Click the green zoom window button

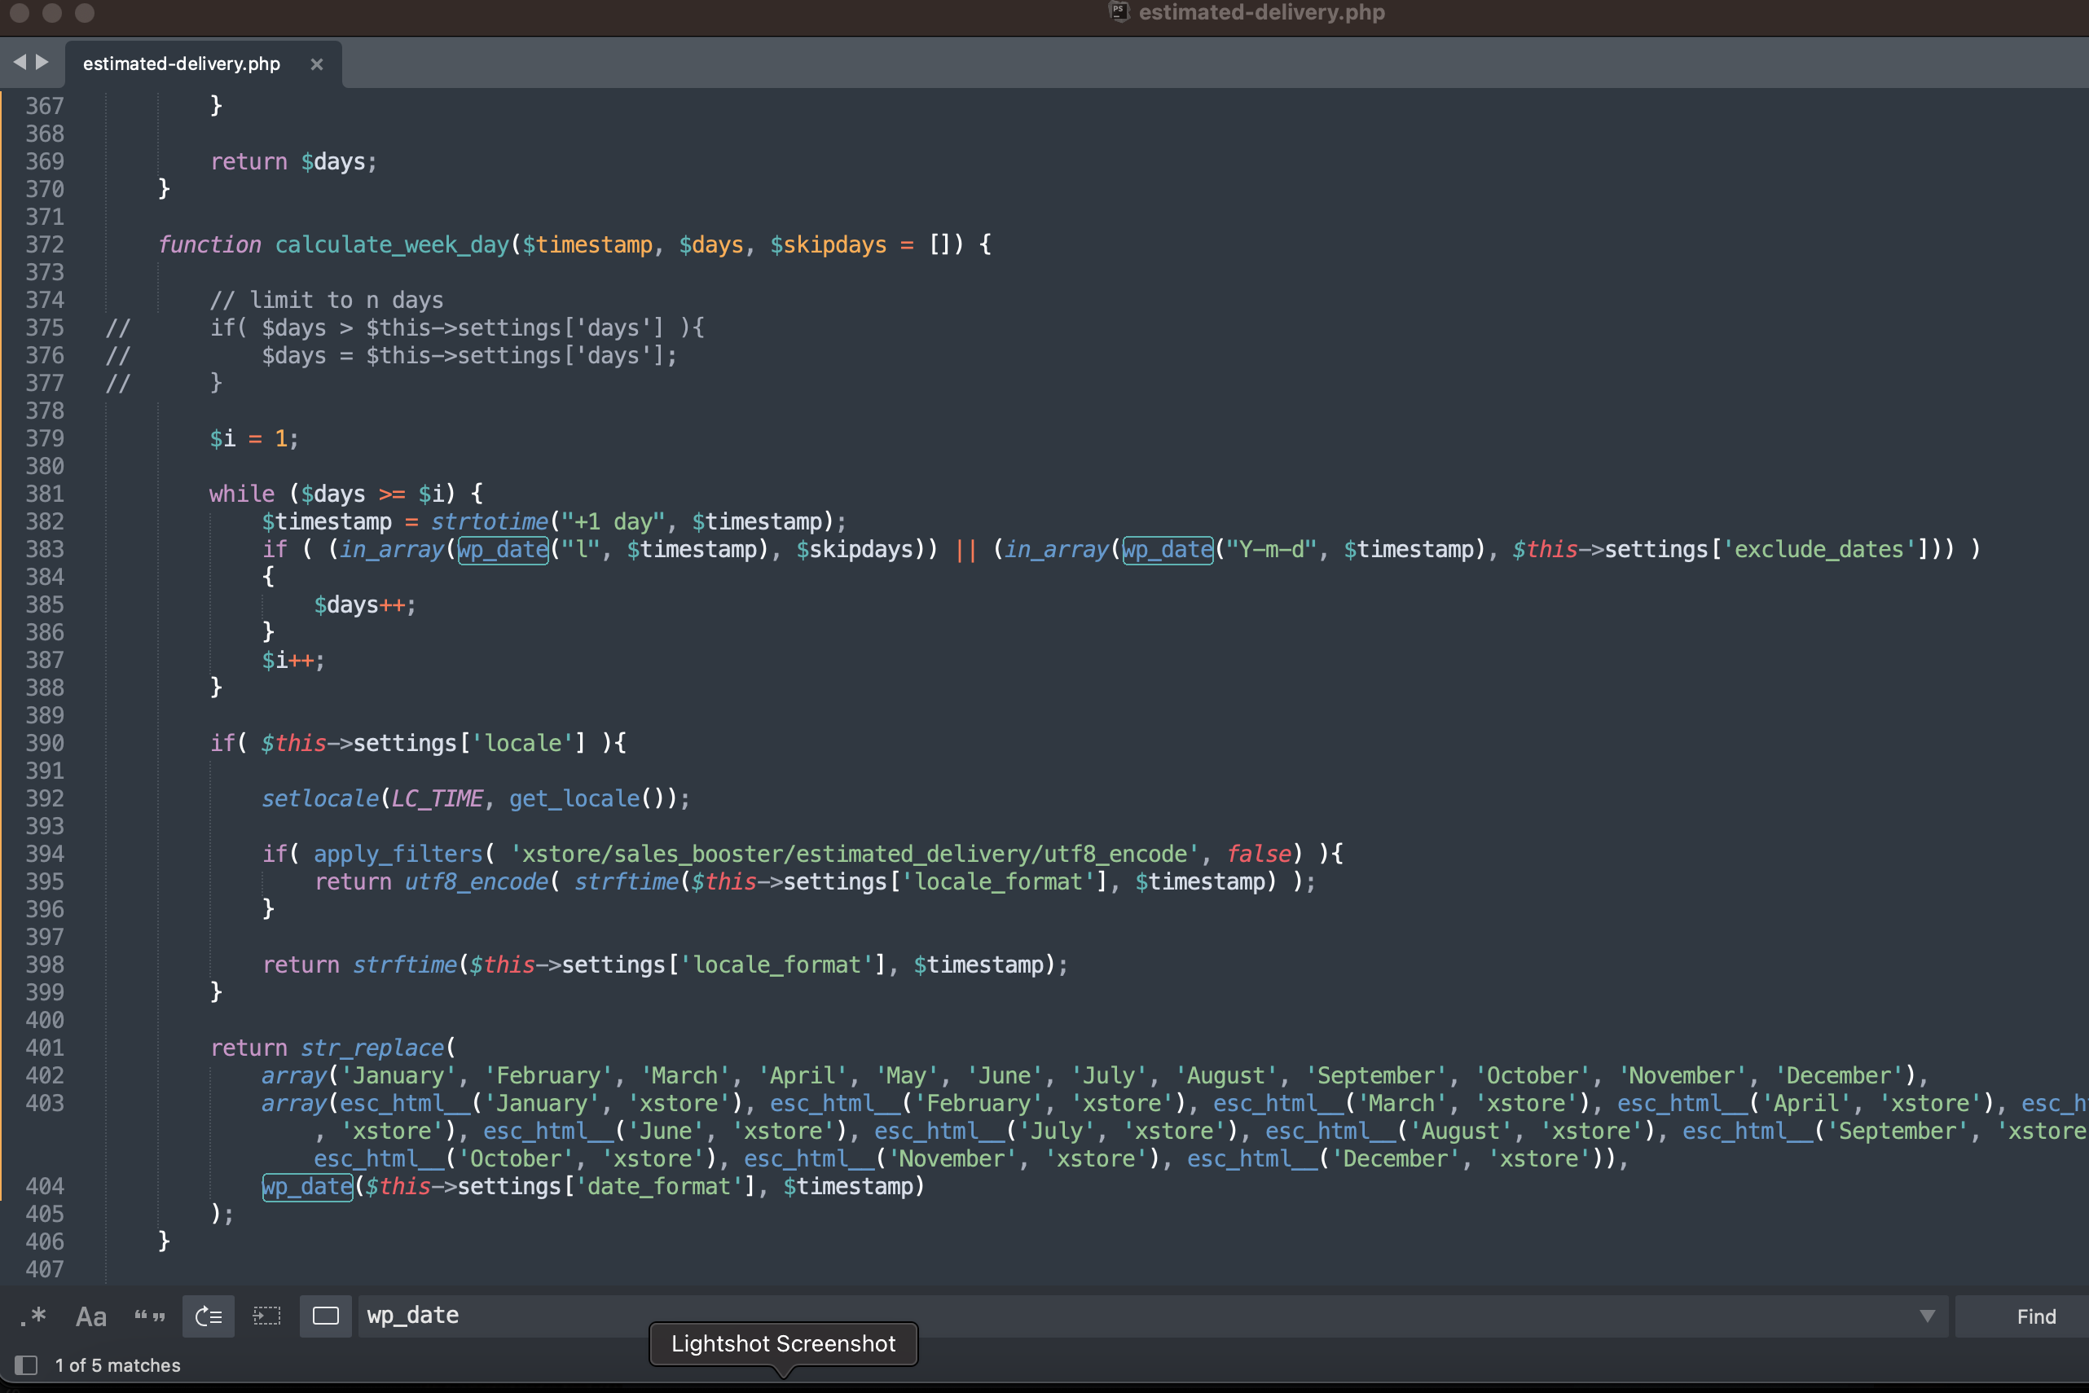[x=85, y=11]
